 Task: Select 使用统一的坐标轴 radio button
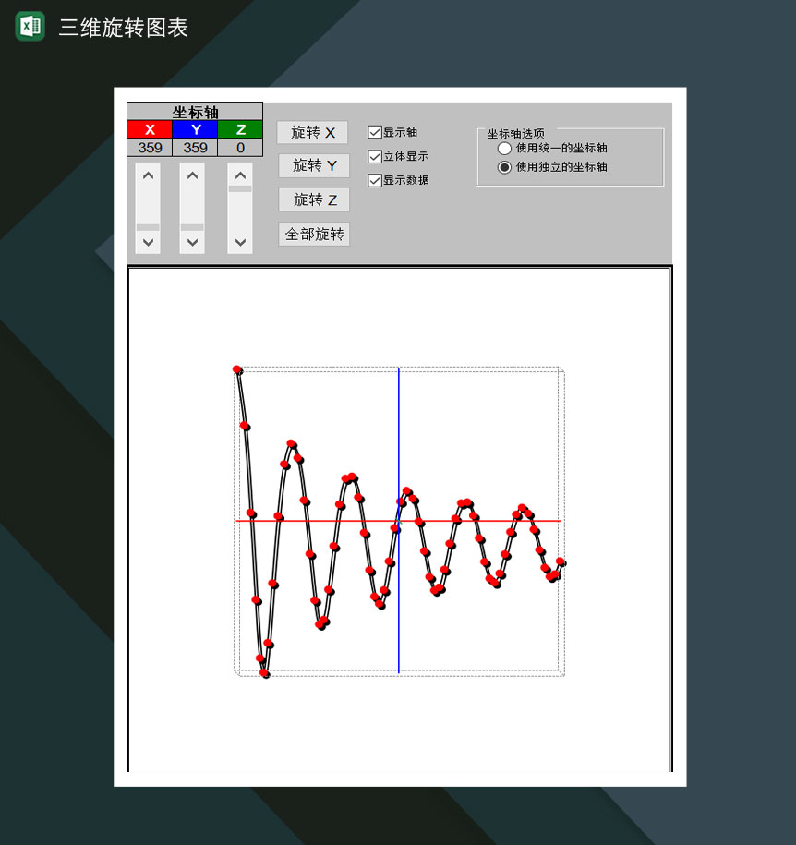tap(505, 148)
